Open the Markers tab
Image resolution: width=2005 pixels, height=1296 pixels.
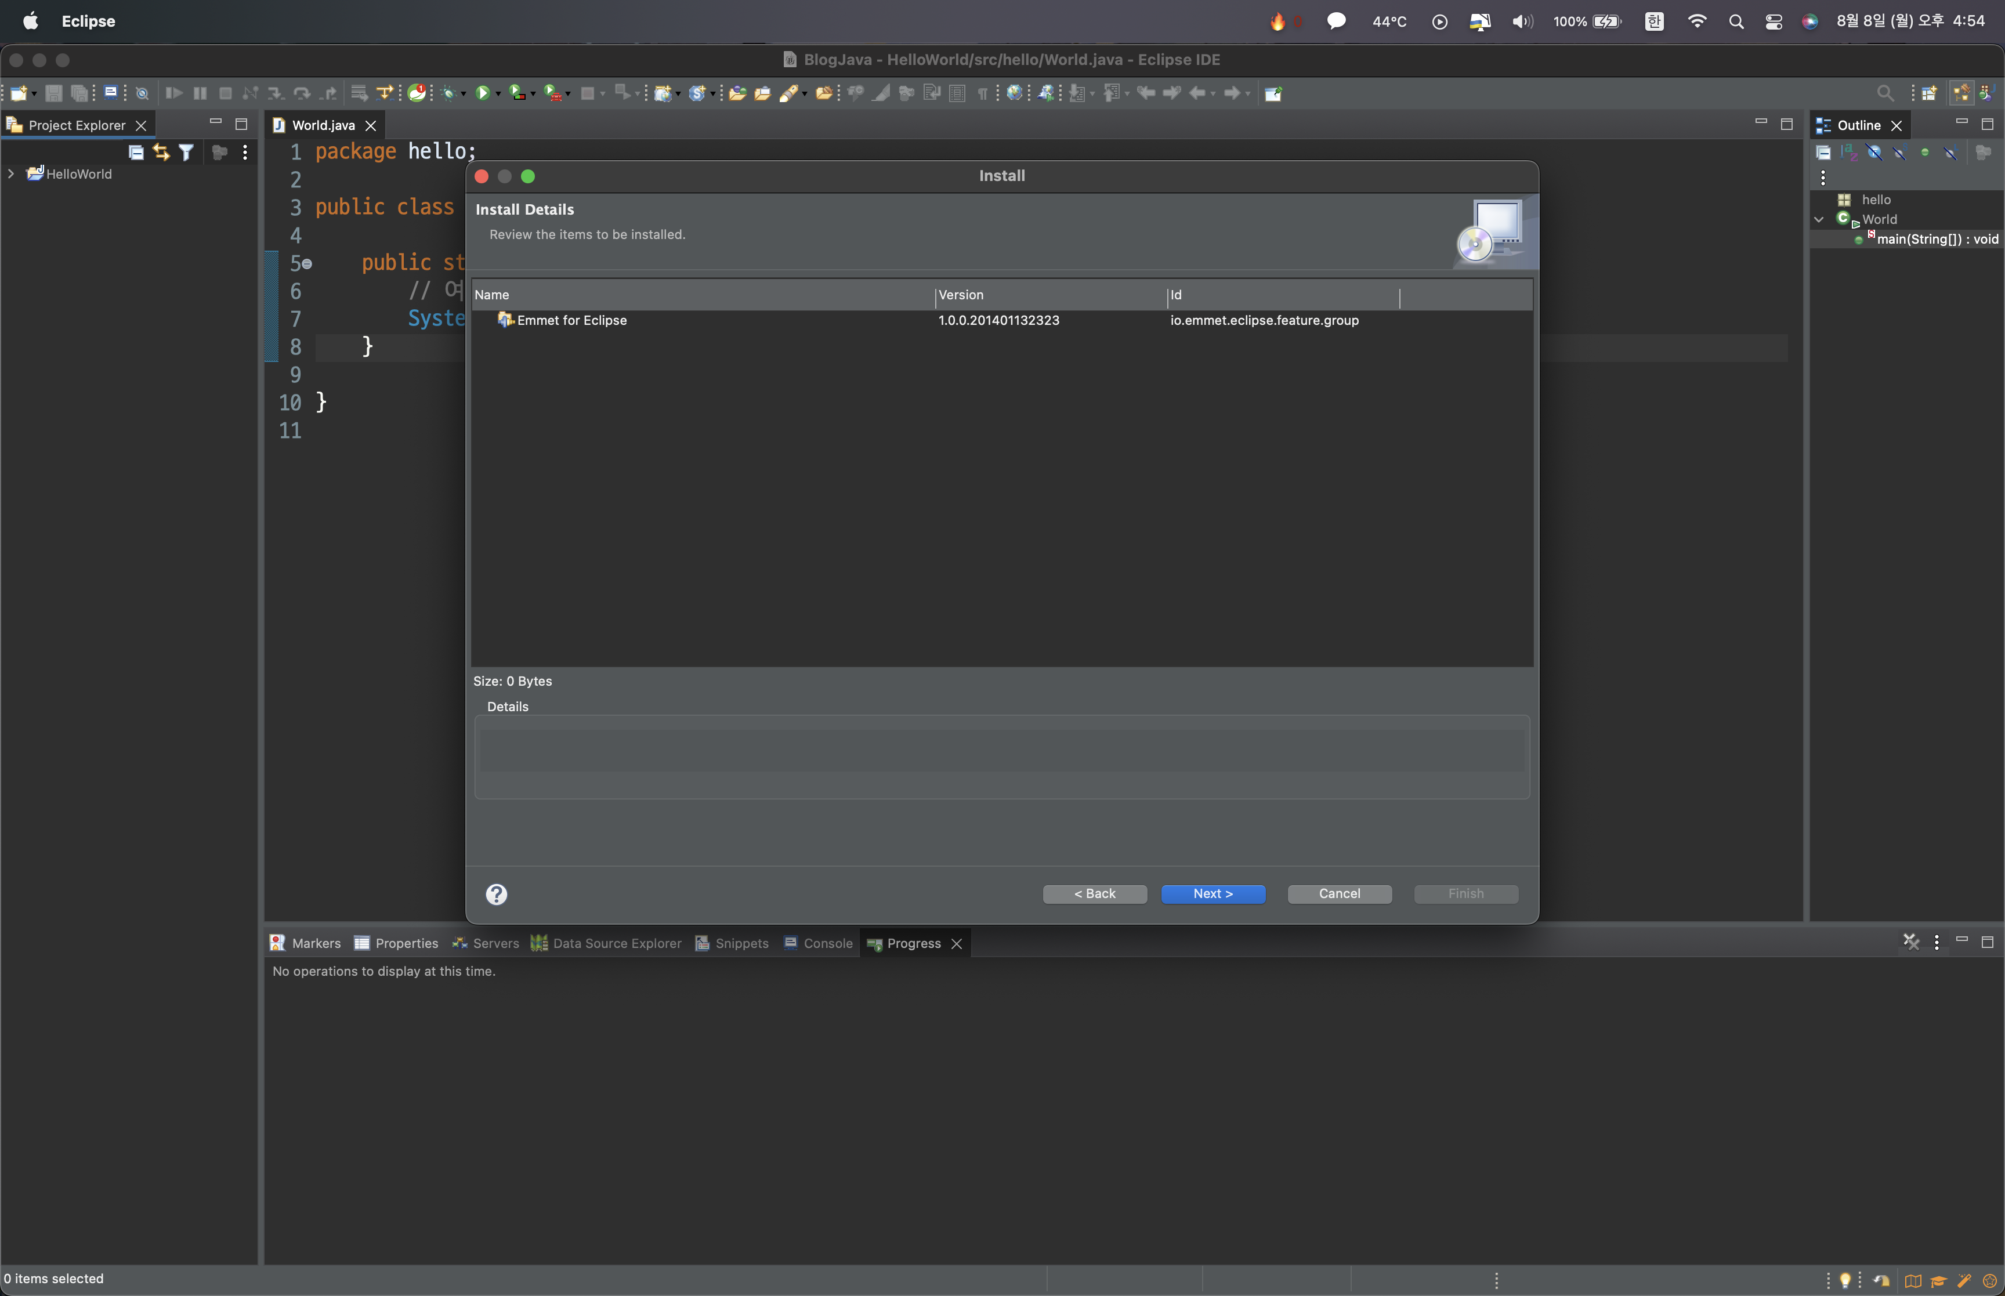click(x=305, y=943)
